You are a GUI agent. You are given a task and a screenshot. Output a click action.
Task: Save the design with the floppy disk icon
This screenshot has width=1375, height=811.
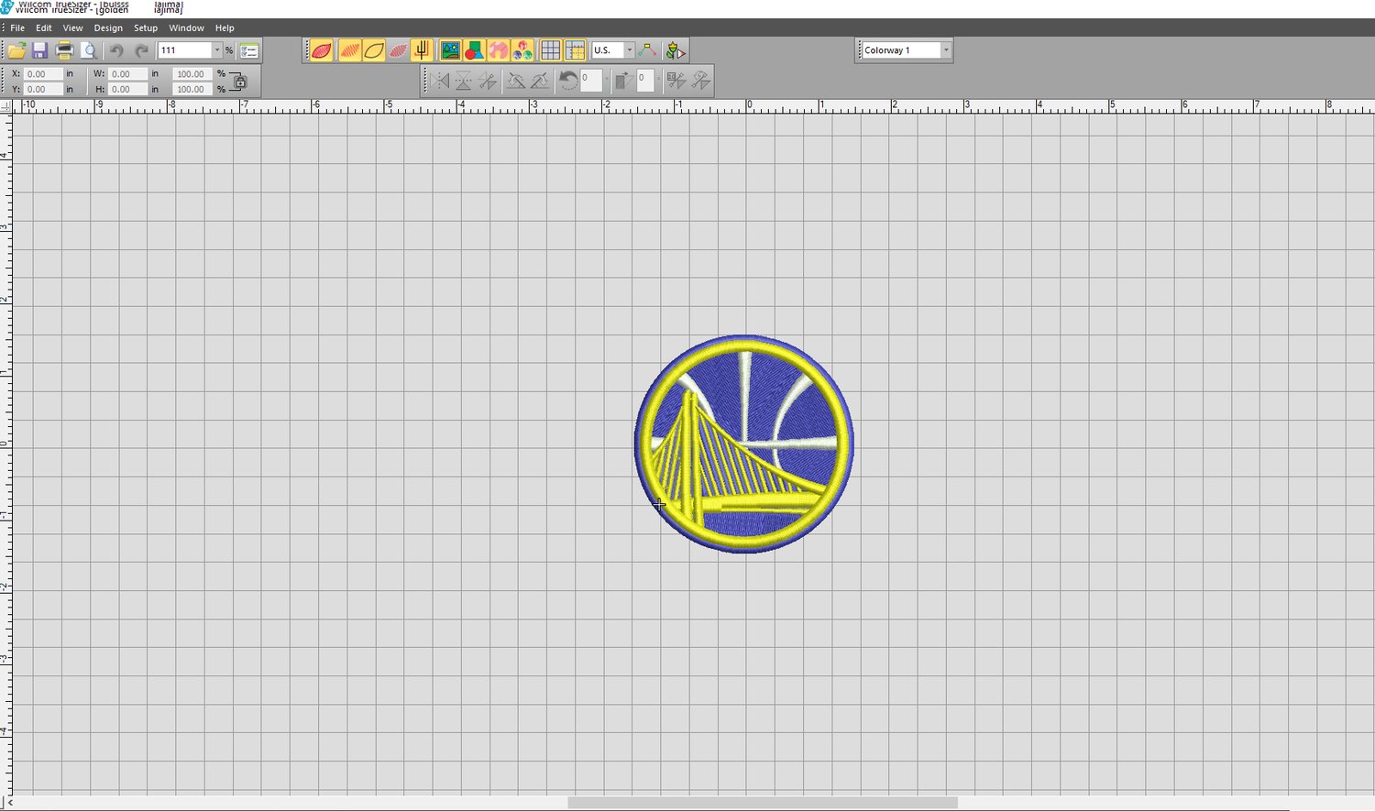pyautogui.click(x=39, y=50)
